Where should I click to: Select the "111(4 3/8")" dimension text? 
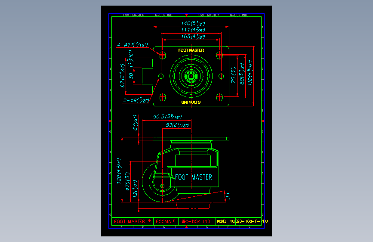click(x=193, y=30)
